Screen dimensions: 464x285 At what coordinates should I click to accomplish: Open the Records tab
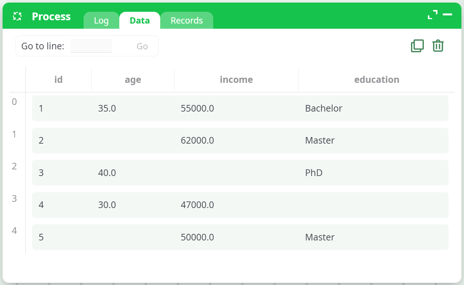(187, 21)
